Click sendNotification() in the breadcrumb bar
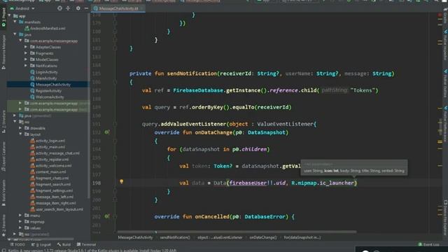The height and width of the screenshot is (252, 448). pyautogui.click(x=175, y=237)
